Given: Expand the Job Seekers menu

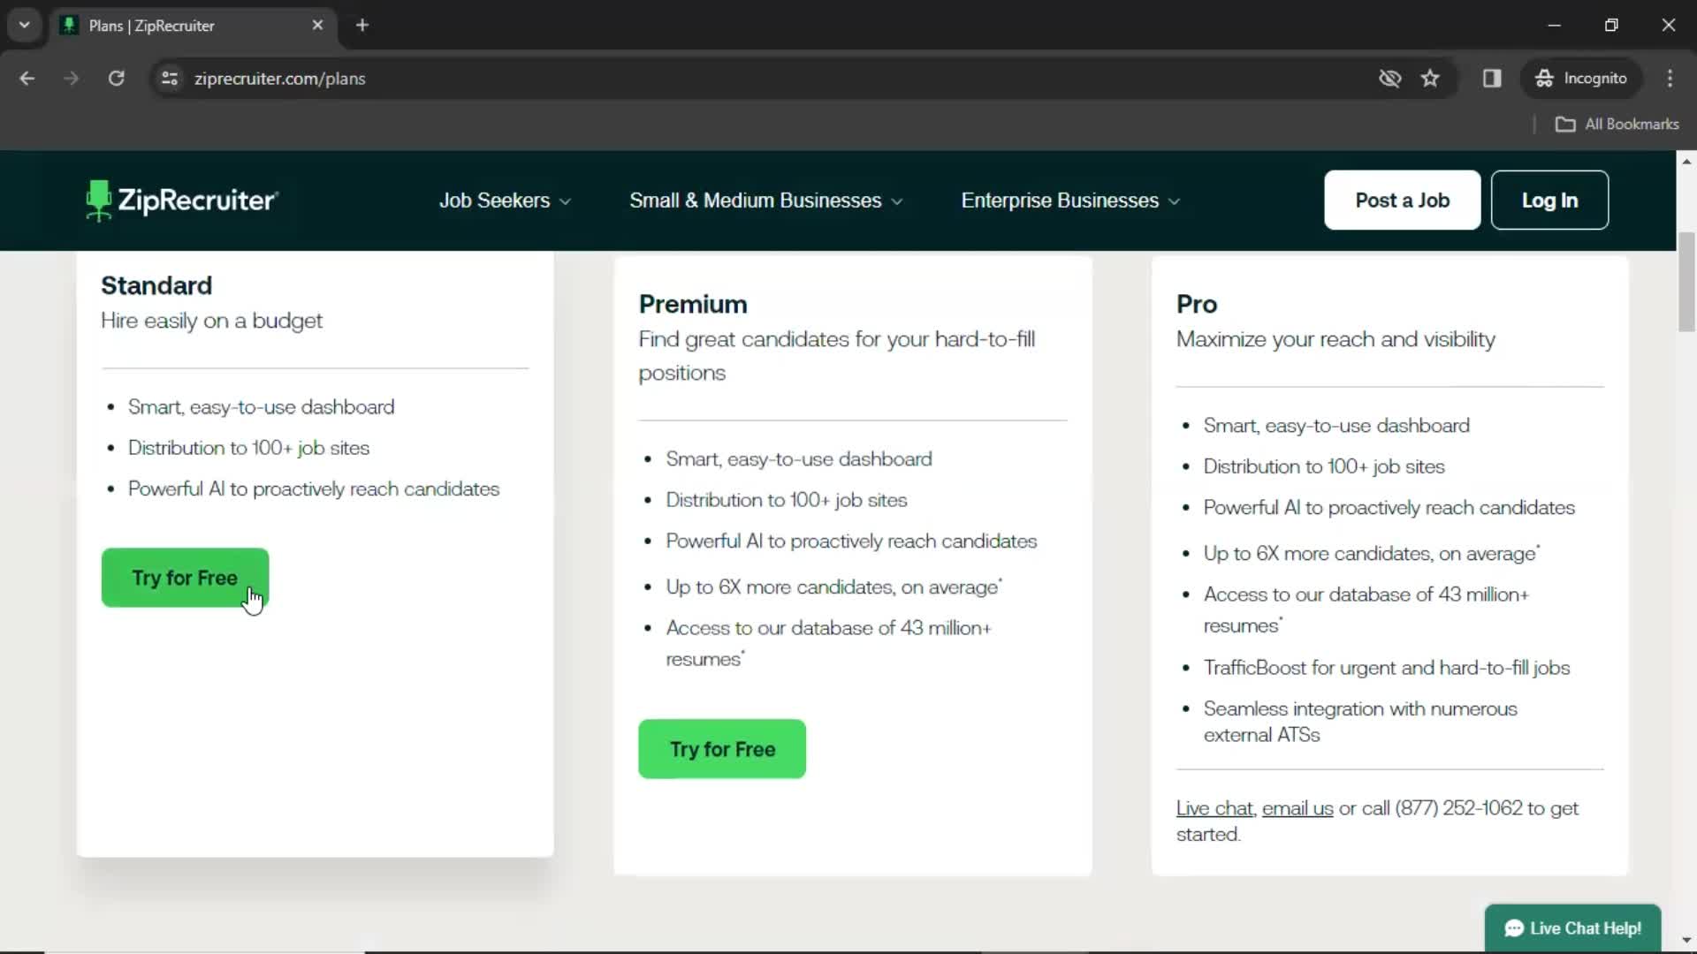Looking at the screenshot, I should (x=505, y=201).
